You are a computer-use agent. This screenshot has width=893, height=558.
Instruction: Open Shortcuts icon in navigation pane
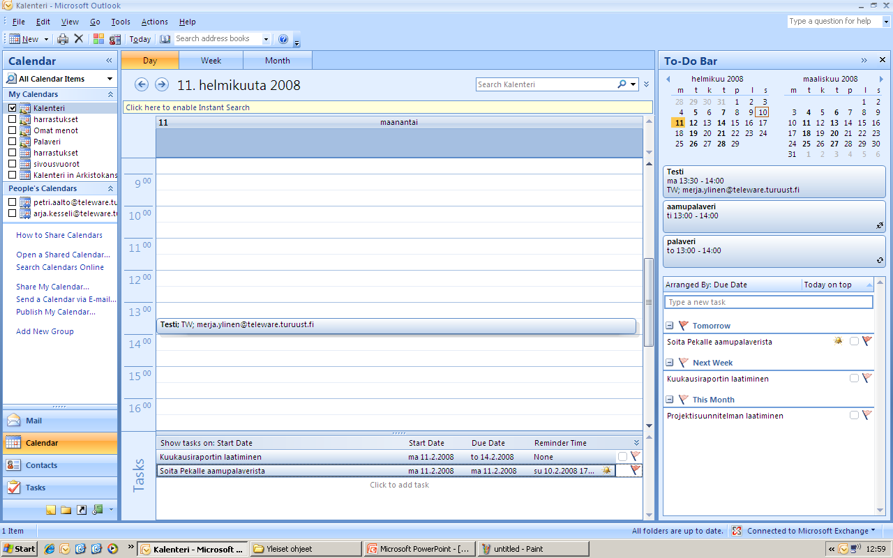[82, 510]
